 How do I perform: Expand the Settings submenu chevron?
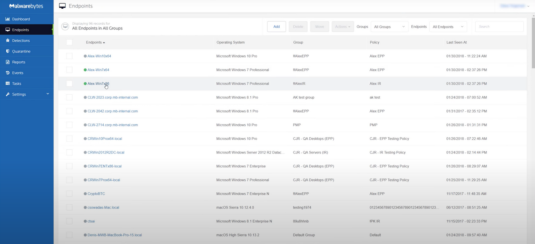(47, 94)
